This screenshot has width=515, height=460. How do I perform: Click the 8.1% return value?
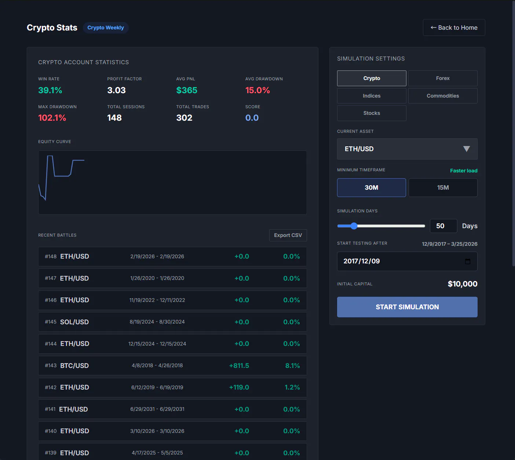(x=293, y=366)
